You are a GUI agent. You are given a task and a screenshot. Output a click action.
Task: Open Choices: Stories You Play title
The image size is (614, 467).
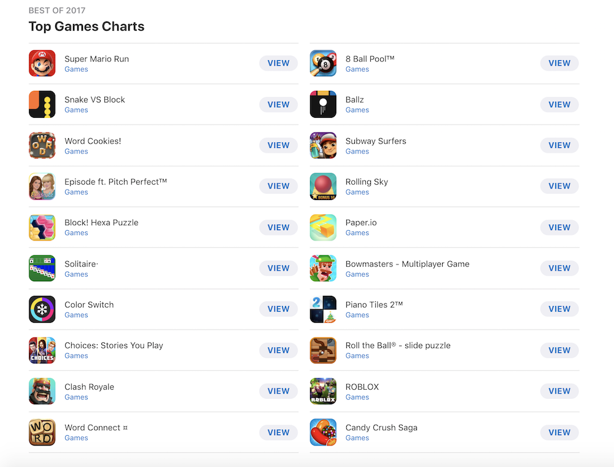114,345
